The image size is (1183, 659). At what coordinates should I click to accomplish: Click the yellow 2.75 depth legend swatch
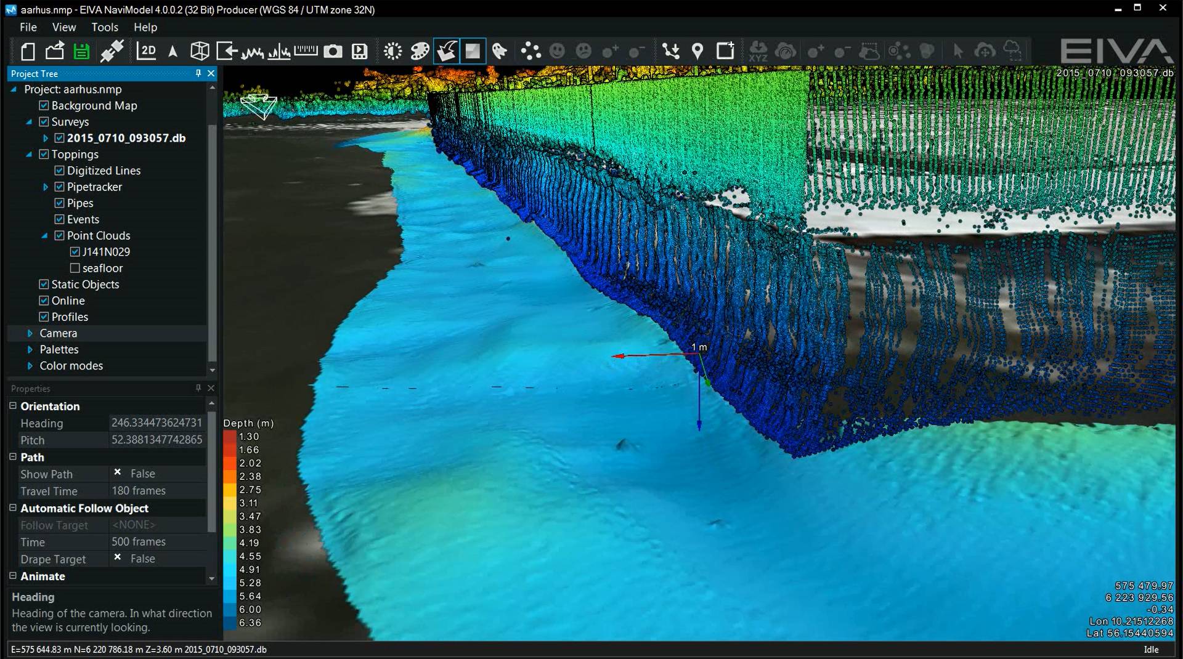coord(229,490)
